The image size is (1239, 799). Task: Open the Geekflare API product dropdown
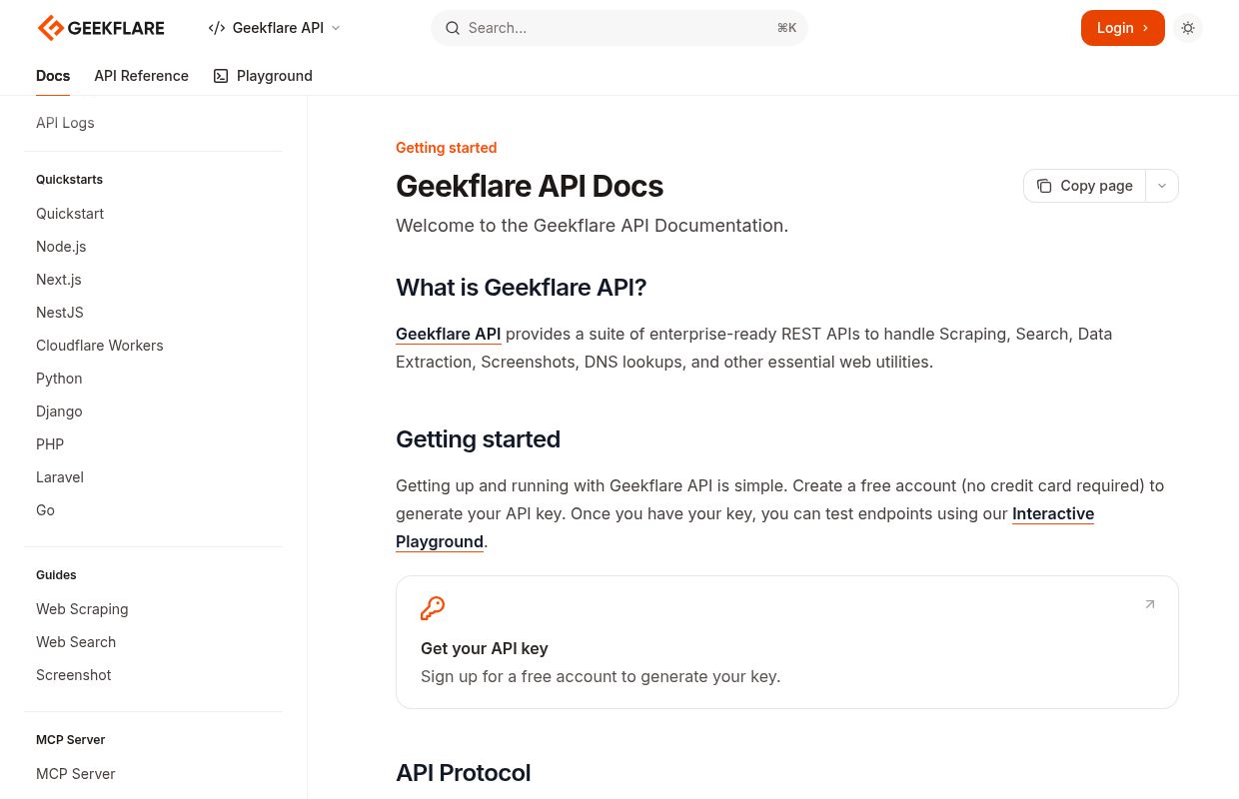click(275, 28)
